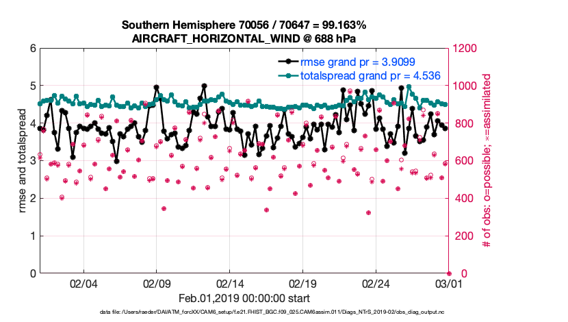The height and width of the screenshot is (322, 568).
Task: Select the red observation marker at 03/01 zero
Action: click(449, 273)
